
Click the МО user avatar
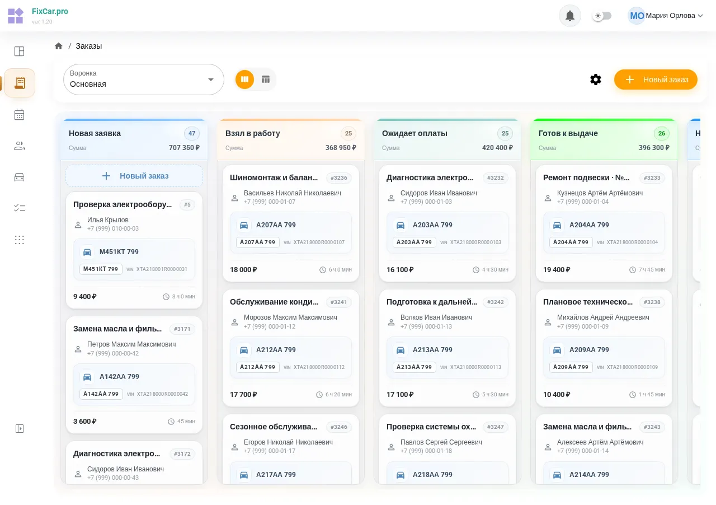coord(637,16)
